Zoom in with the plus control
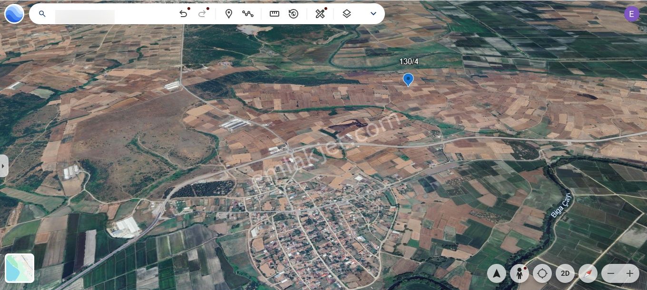 click(630, 274)
